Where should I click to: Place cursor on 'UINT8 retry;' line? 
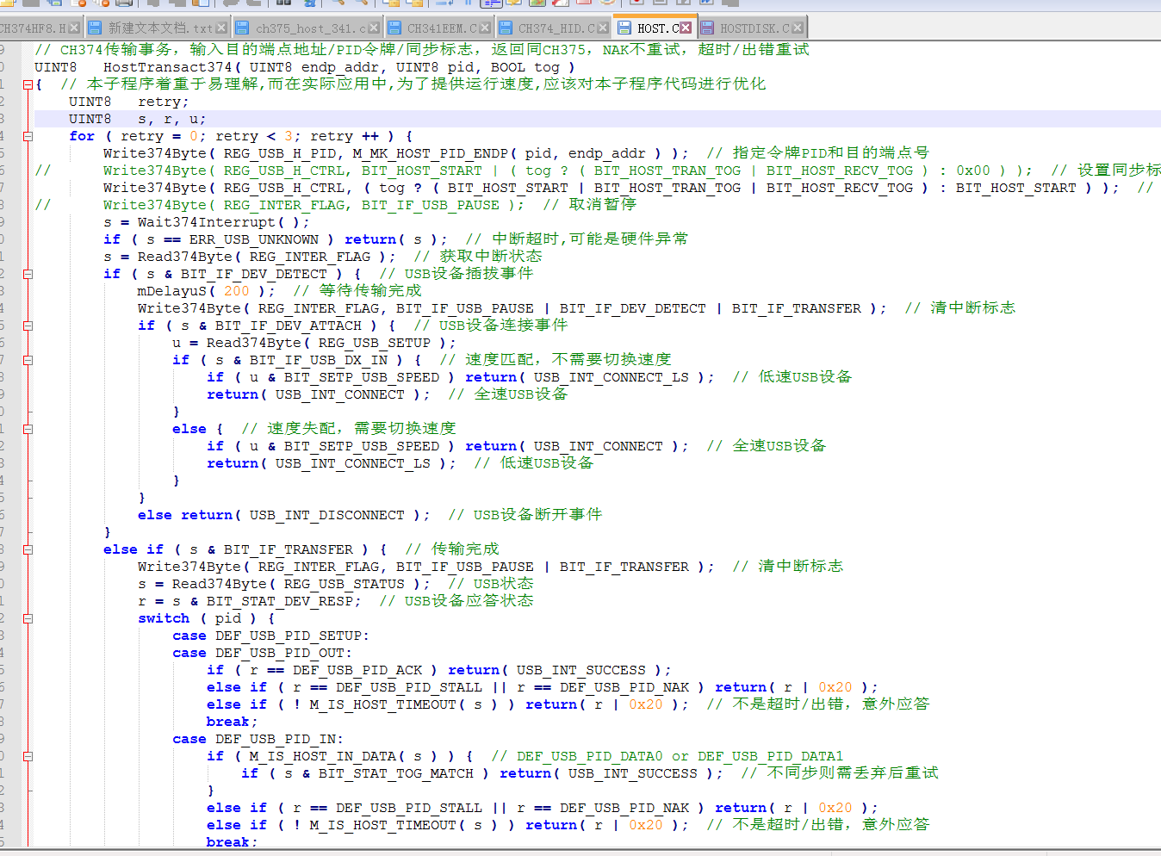[x=128, y=102]
